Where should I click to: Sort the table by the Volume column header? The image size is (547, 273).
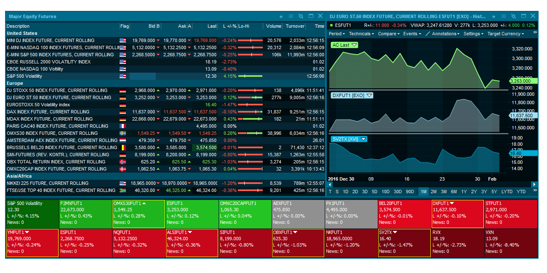tap(273, 26)
